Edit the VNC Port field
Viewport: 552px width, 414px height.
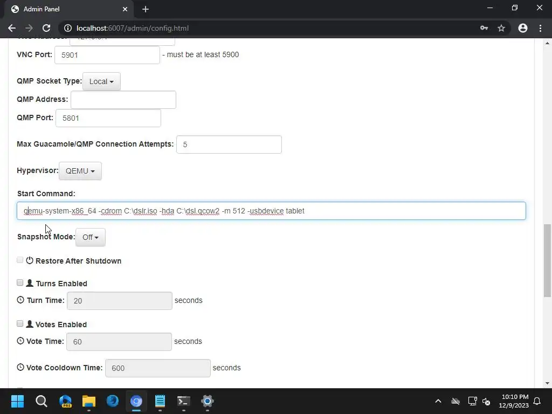click(x=107, y=55)
